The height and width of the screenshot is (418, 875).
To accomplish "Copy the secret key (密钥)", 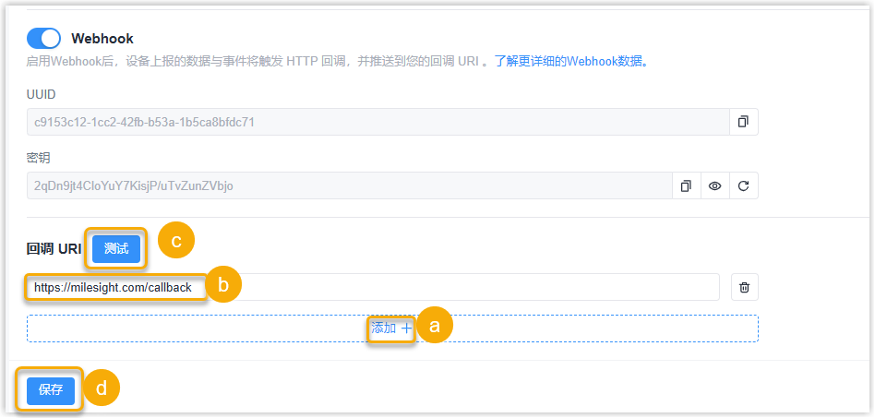I will click(x=686, y=185).
